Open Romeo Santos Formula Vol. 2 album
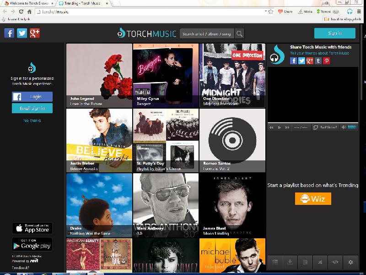366x275 pixels. [x=232, y=140]
